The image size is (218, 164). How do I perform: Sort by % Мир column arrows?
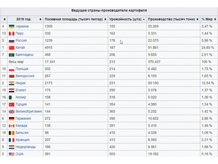coord(215,19)
